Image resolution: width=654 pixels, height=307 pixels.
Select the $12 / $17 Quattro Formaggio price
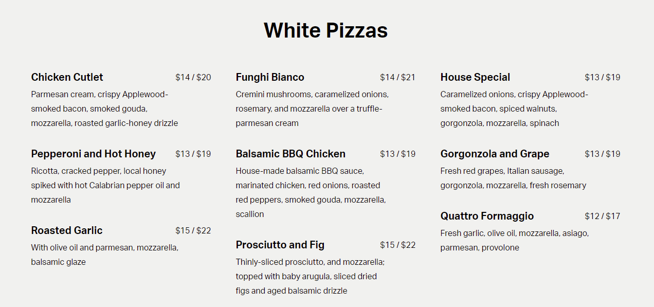pos(602,216)
